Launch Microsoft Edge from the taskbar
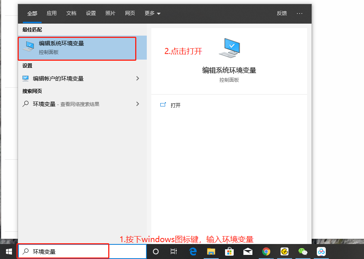The height and width of the screenshot is (259, 364). (192, 252)
